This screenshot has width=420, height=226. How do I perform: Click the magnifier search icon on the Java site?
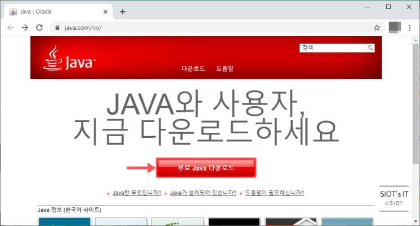coord(370,48)
